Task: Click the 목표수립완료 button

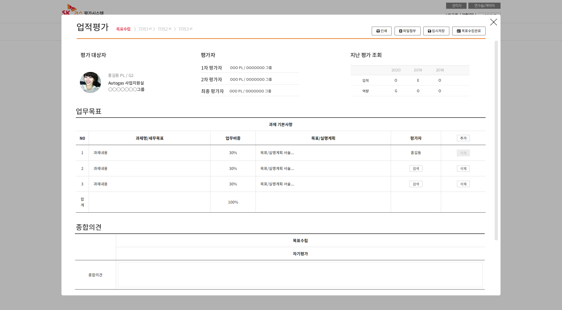Action: coord(468,31)
